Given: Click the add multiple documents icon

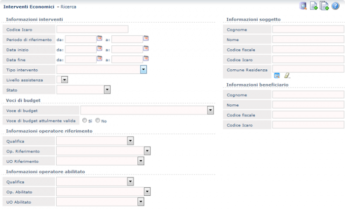Looking at the screenshot, I should click(324, 6).
